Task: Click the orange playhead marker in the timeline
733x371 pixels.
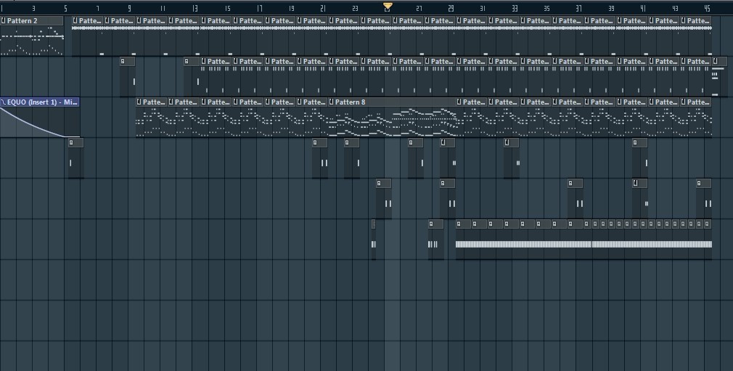Action: (388, 7)
